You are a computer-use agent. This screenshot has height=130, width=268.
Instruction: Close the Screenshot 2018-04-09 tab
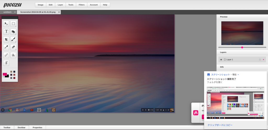(59, 12)
